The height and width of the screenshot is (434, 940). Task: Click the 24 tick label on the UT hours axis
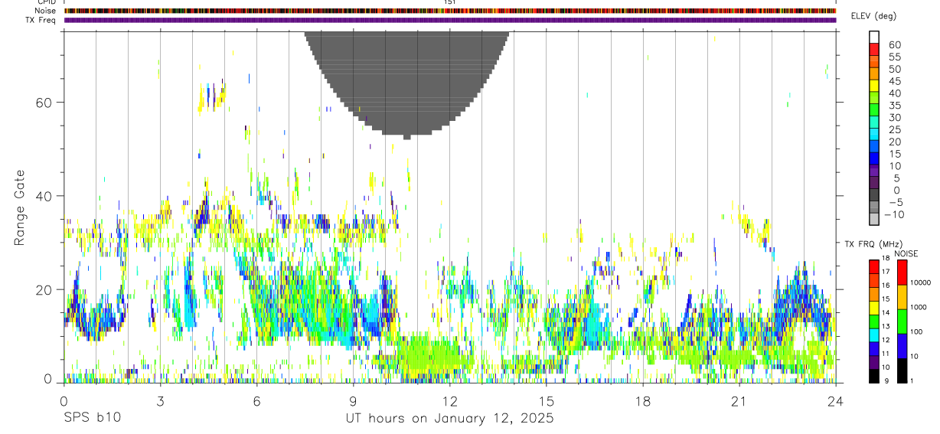click(x=835, y=402)
